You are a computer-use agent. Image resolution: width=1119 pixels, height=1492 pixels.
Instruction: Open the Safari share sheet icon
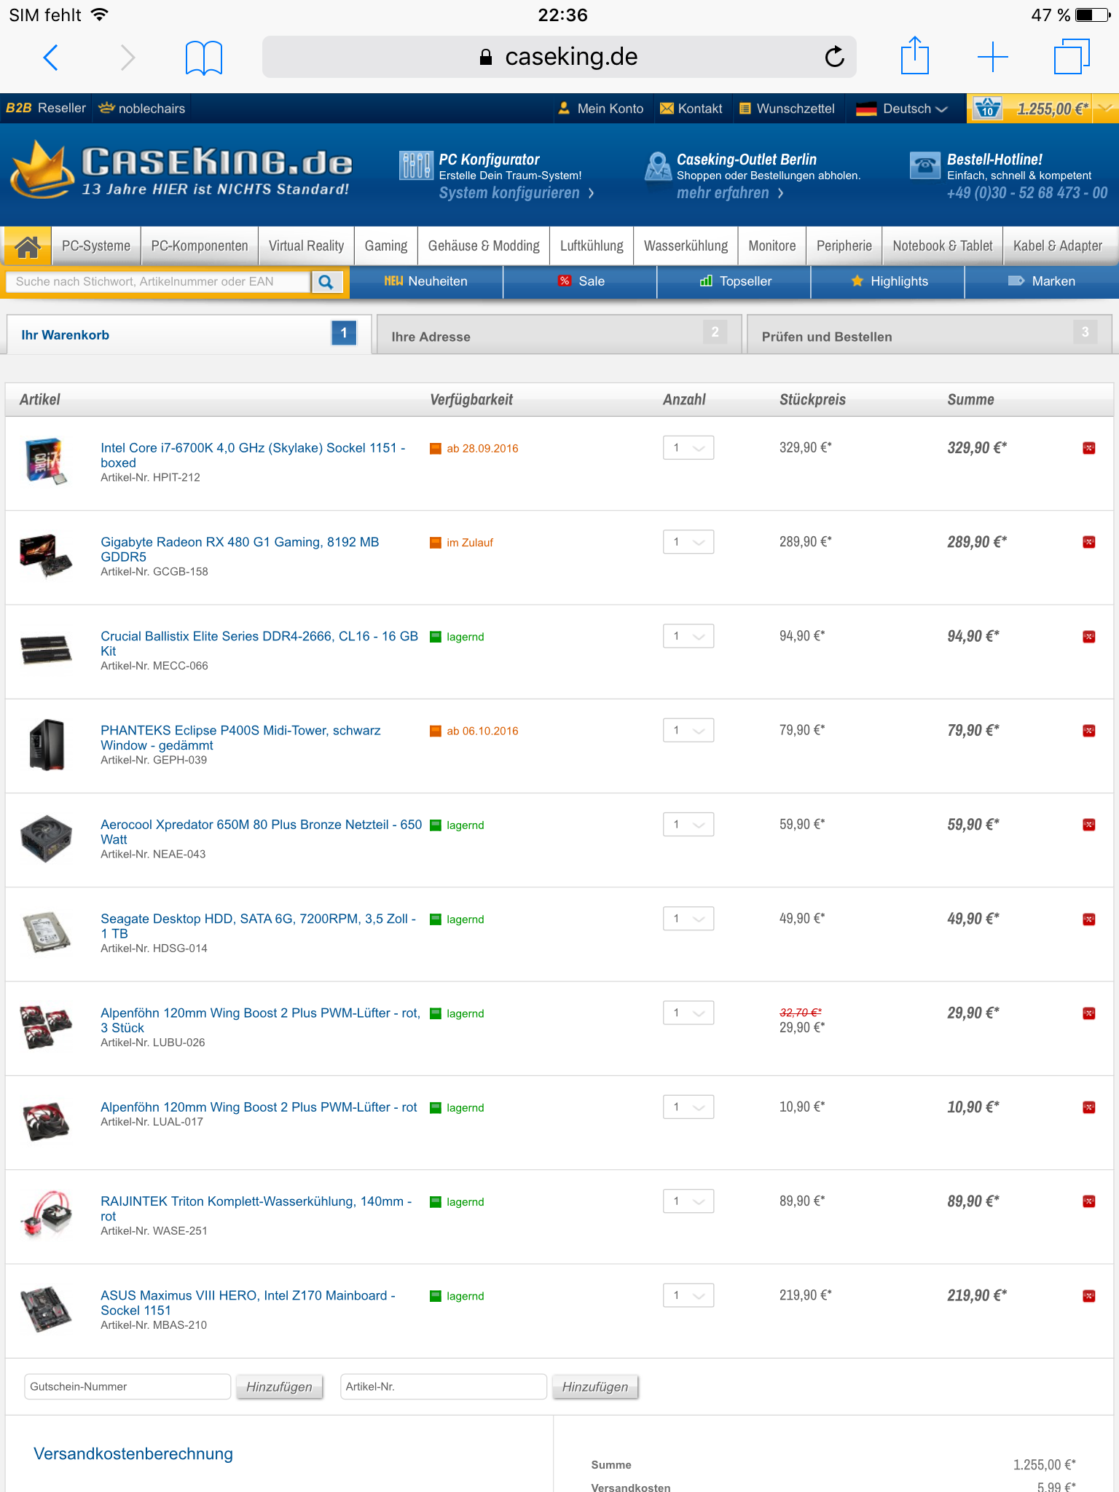[915, 55]
